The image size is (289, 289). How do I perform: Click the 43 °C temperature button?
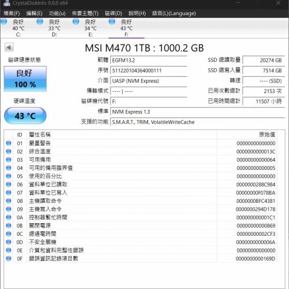25,116
